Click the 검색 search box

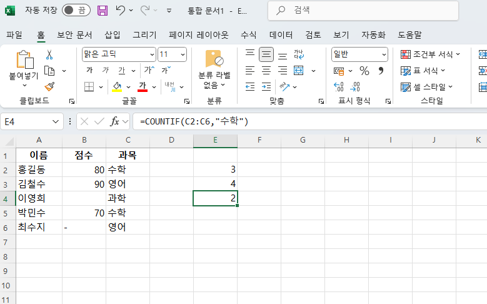point(363,11)
